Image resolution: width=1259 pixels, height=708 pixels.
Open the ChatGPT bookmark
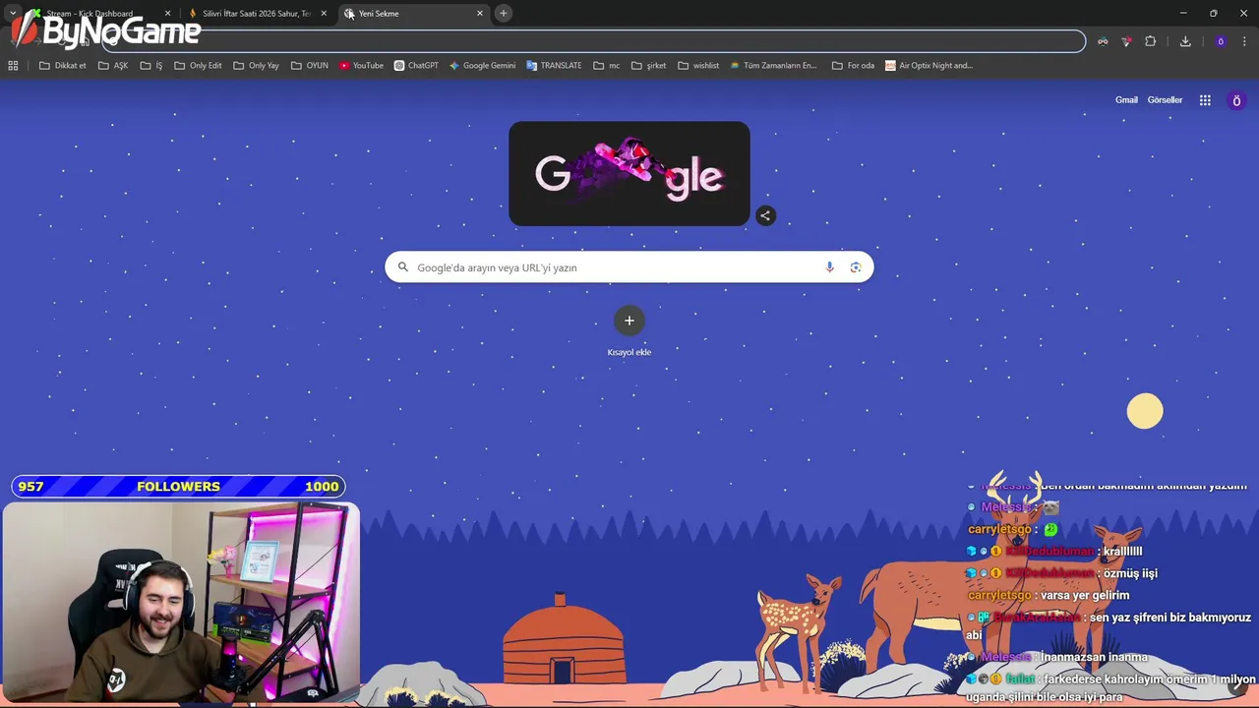(416, 66)
